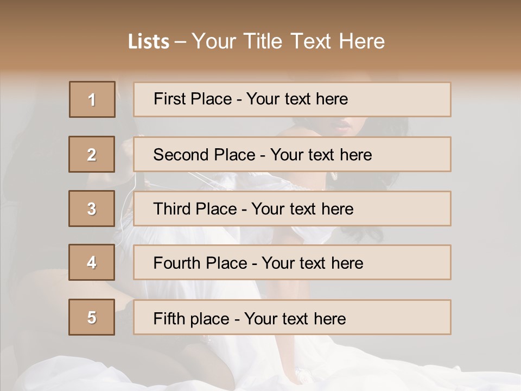Image resolution: width=521 pixels, height=391 pixels.
Task: Select the number 2 box
Action: click(92, 154)
